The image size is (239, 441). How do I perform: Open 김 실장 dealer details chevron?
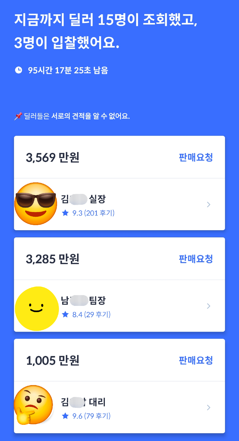pyautogui.click(x=209, y=205)
